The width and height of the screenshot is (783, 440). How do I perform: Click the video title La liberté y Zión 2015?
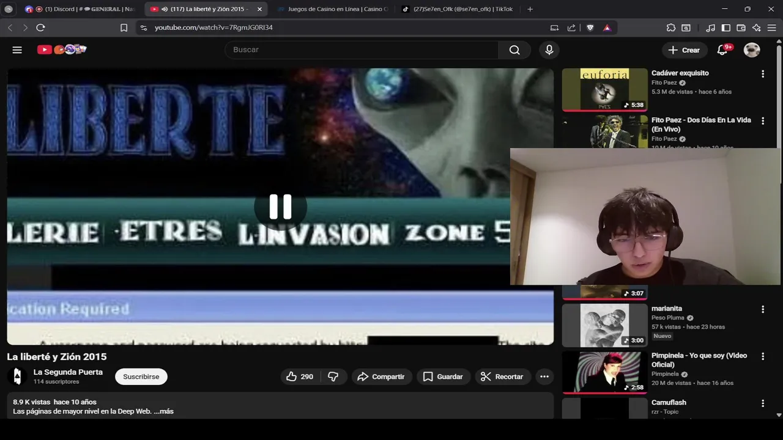pos(57,357)
